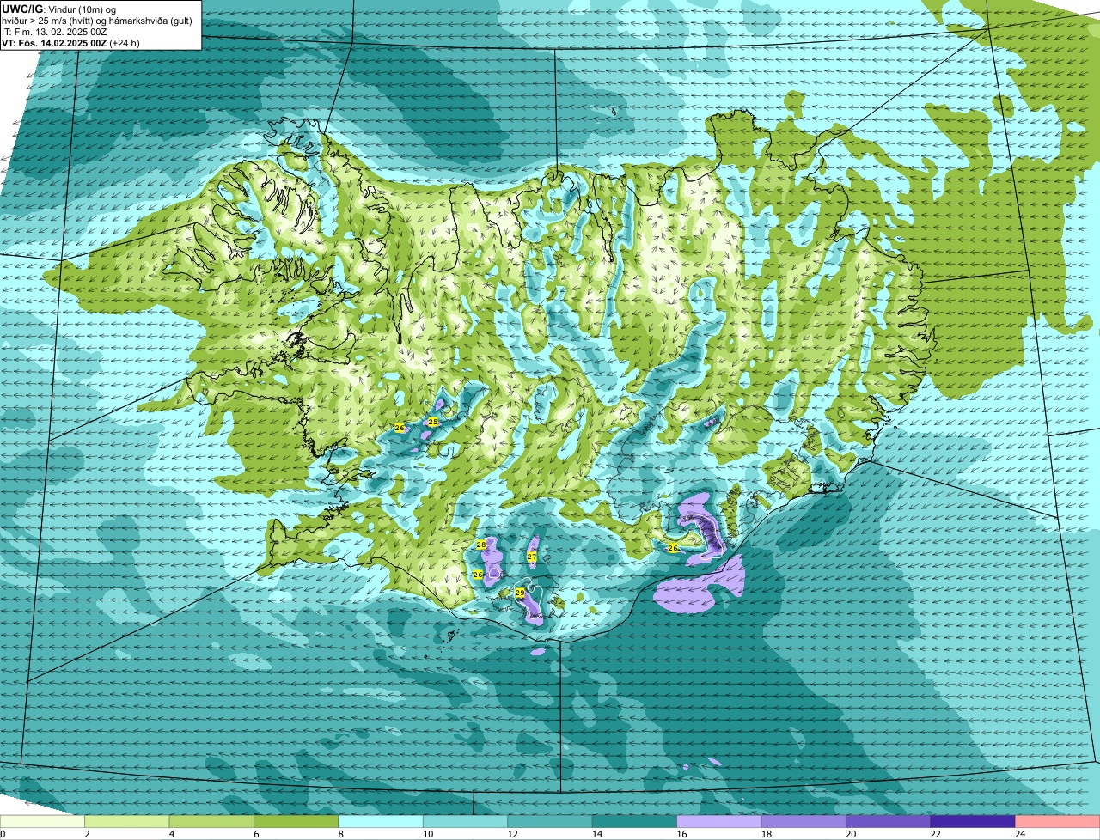Select the 2–4 m/s light yellow-green swatch
This screenshot has width=1100, height=840.
[126, 821]
